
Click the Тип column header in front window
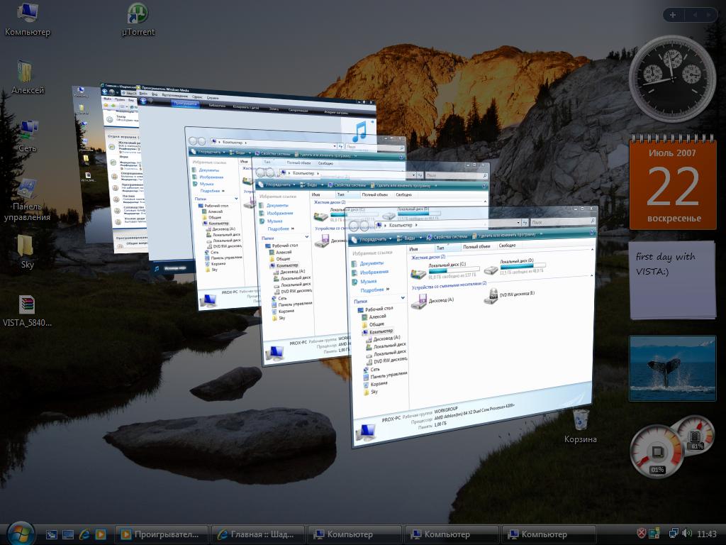tap(447, 248)
